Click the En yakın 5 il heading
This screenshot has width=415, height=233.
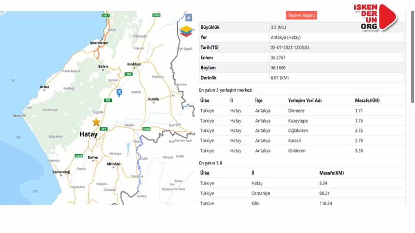tap(210, 163)
